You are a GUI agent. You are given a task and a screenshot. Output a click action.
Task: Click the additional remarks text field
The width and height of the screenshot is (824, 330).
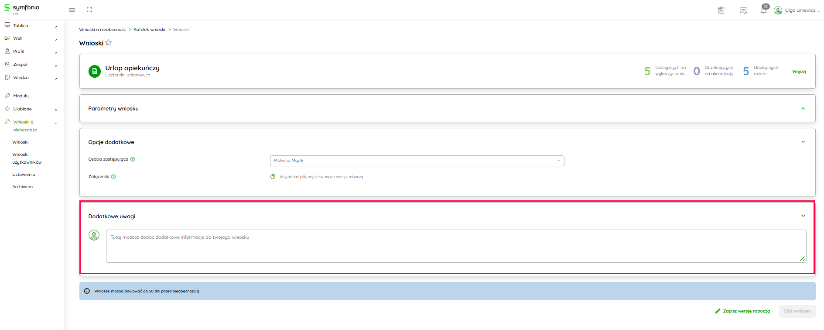(455, 246)
